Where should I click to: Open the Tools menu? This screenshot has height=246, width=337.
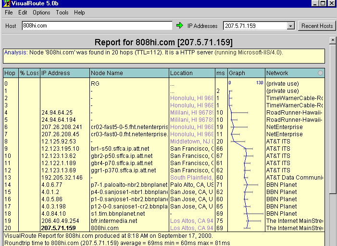[62, 13]
